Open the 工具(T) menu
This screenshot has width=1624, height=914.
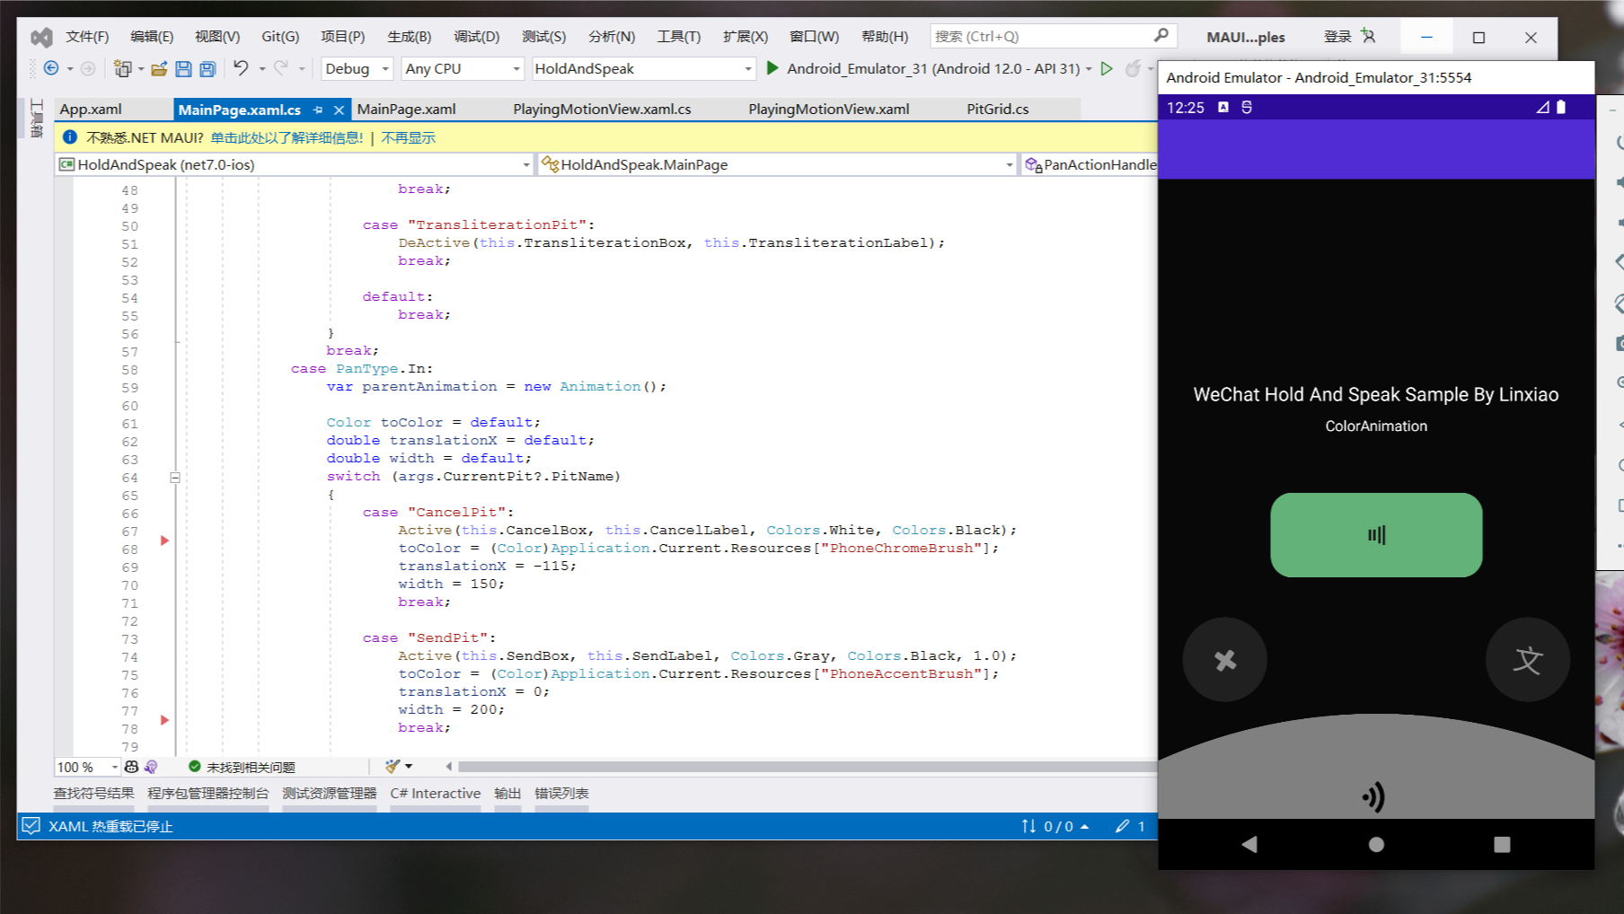pos(678,36)
